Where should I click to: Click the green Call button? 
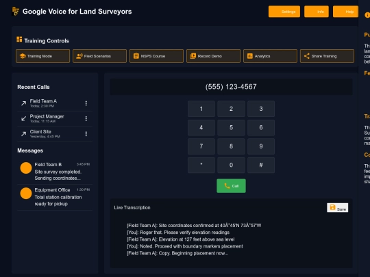click(x=232, y=186)
